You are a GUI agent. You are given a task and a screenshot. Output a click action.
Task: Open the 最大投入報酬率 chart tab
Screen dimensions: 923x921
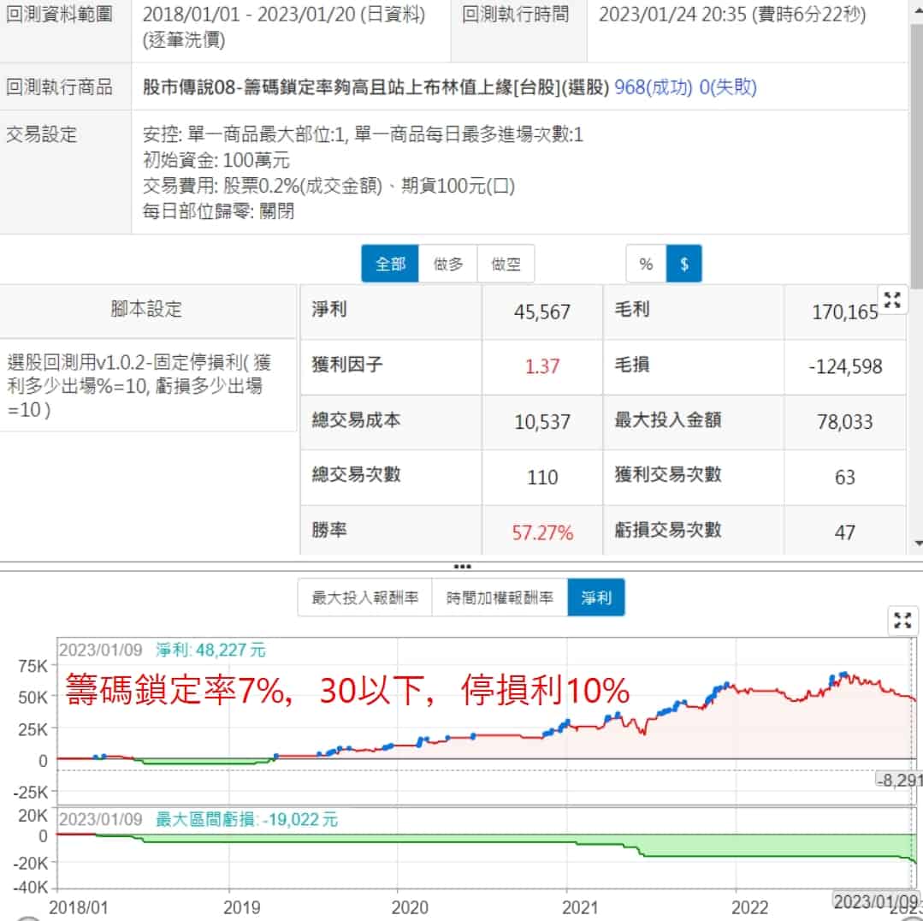point(365,597)
